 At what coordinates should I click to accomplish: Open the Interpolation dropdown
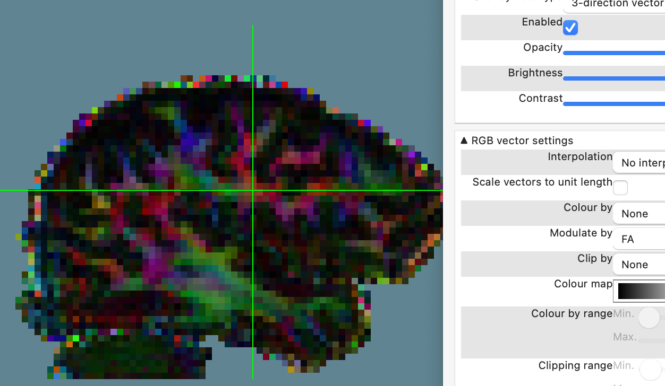[639, 162]
